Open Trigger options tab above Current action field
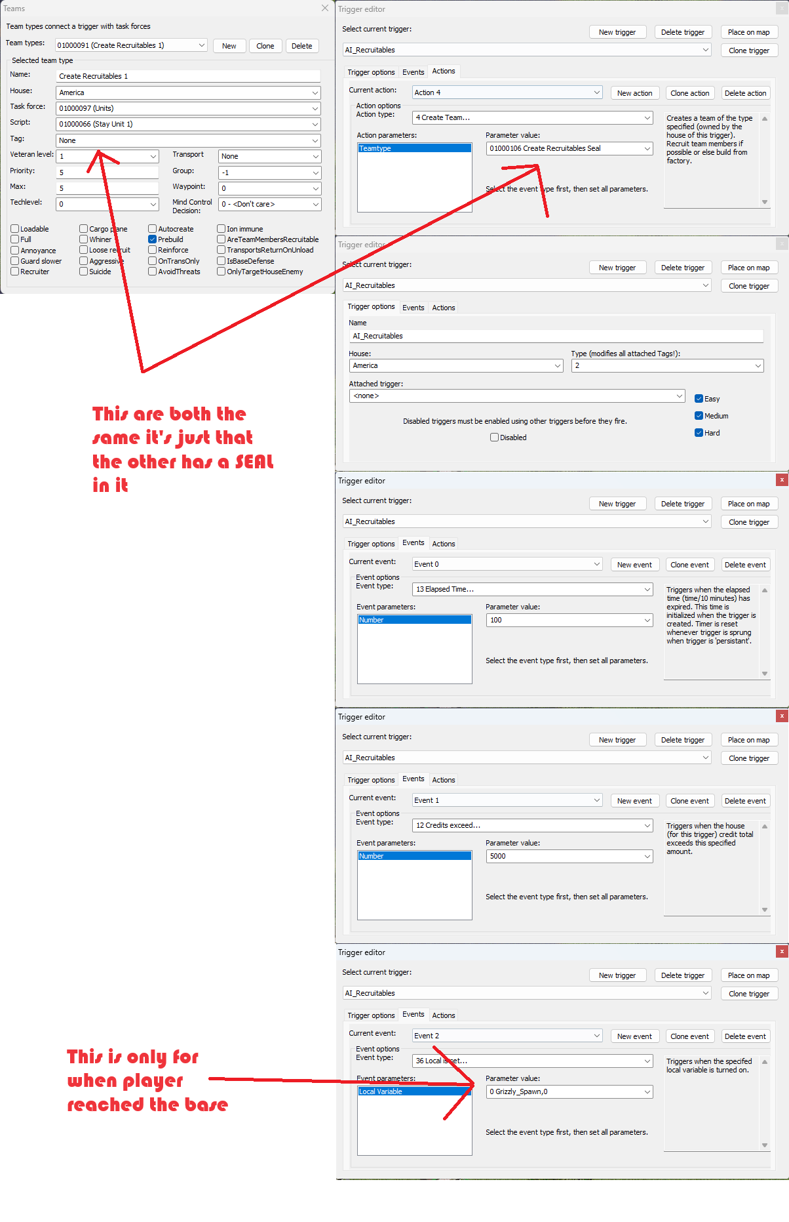Image resolution: width=789 pixels, height=1222 pixels. 371,72
